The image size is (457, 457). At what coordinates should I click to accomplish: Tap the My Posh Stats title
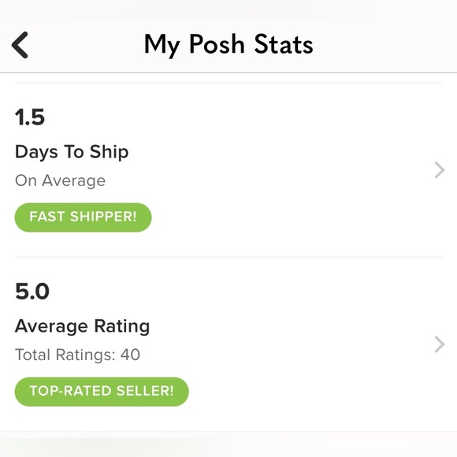[228, 45]
